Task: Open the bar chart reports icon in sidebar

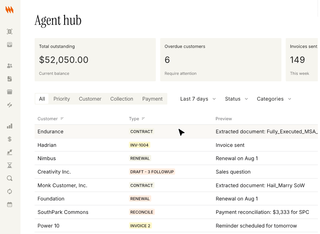Action: pyautogui.click(x=10, y=126)
